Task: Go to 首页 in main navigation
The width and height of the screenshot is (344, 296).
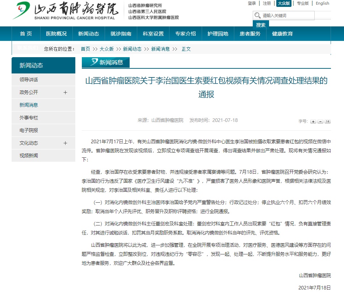Action: pyautogui.click(x=26, y=34)
